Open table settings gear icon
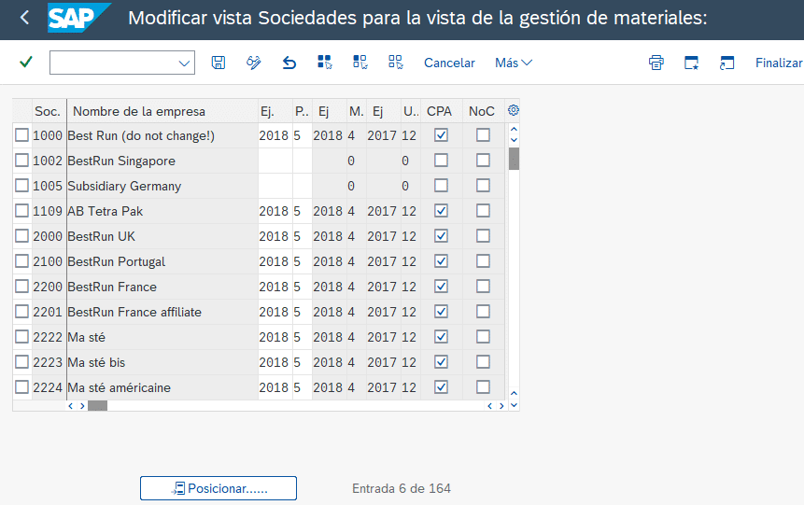 [513, 110]
